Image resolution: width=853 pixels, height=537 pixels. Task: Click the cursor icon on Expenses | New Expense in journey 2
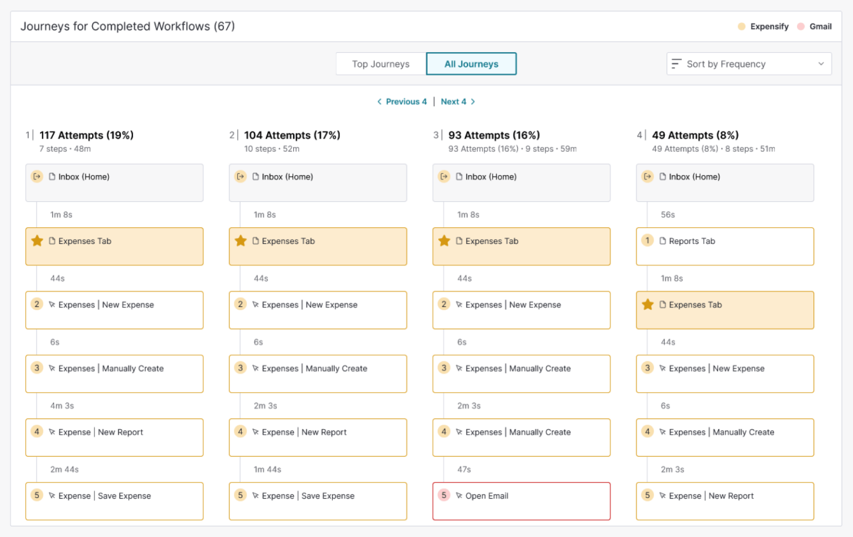coord(255,305)
